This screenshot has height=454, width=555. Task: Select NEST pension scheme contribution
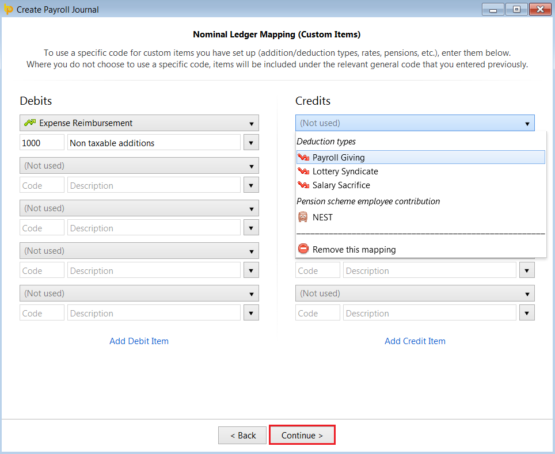coord(420,217)
